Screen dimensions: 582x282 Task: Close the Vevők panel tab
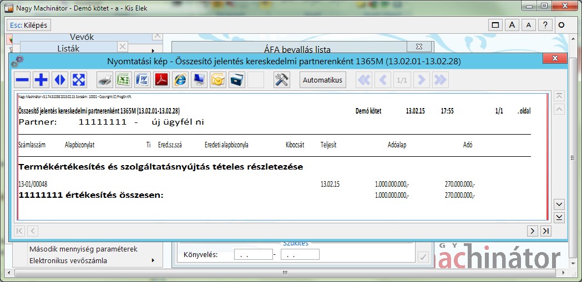(x=158, y=36)
